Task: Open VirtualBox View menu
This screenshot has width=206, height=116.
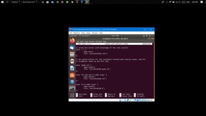Action: point(83,33)
